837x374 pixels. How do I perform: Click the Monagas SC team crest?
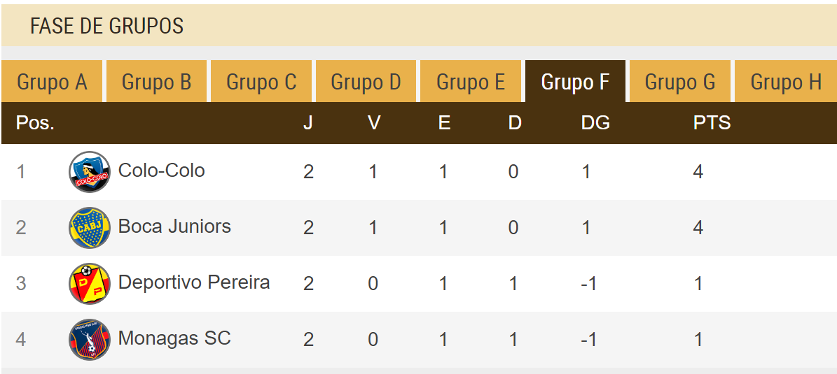(x=89, y=339)
